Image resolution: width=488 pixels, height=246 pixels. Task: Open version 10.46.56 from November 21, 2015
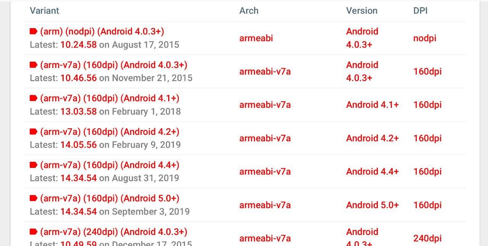pos(79,78)
